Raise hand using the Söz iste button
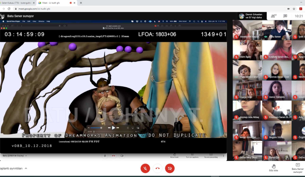305x177 pixels. [274, 168]
